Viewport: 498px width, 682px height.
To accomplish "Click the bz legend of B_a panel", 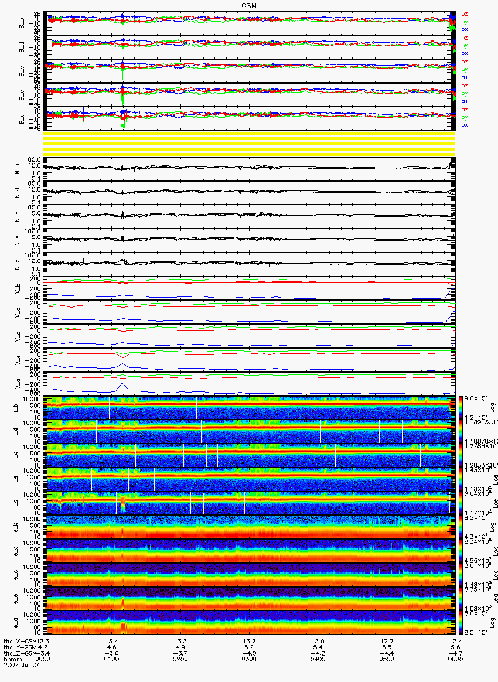I will pos(465,109).
